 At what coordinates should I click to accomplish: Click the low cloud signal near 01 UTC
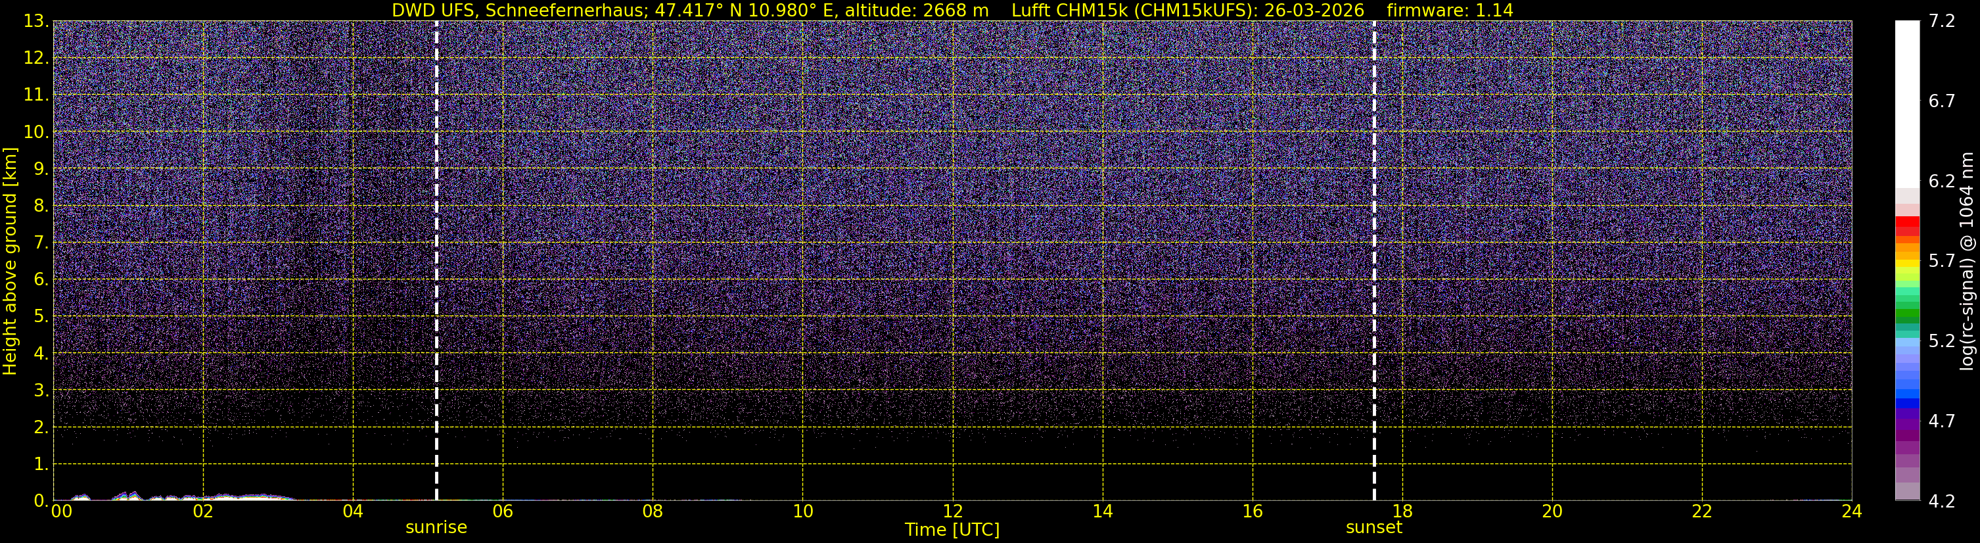click(x=127, y=495)
